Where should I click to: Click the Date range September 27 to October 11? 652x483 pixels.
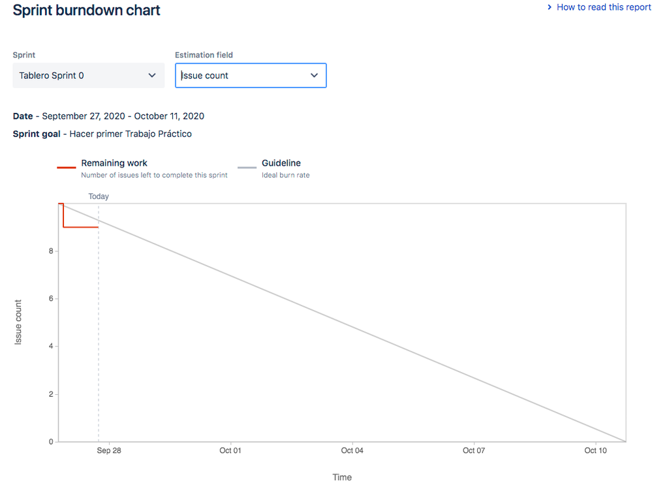[x=123, y=116]
